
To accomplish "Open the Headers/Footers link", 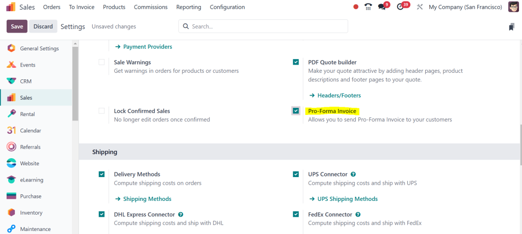I will point(335,96).
